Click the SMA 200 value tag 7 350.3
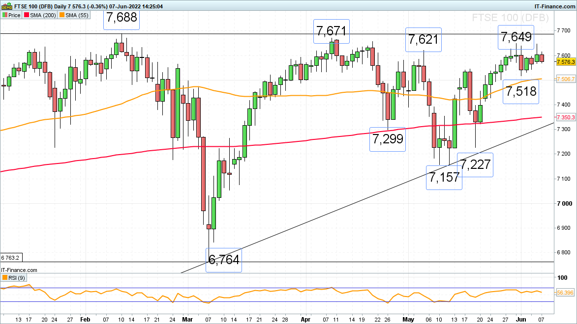The width and height of the screenshot is (577, 324). coord(566,117)
